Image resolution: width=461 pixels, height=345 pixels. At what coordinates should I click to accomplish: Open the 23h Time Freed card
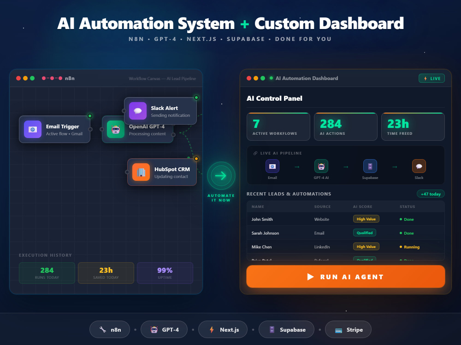[x=413, y=127]
